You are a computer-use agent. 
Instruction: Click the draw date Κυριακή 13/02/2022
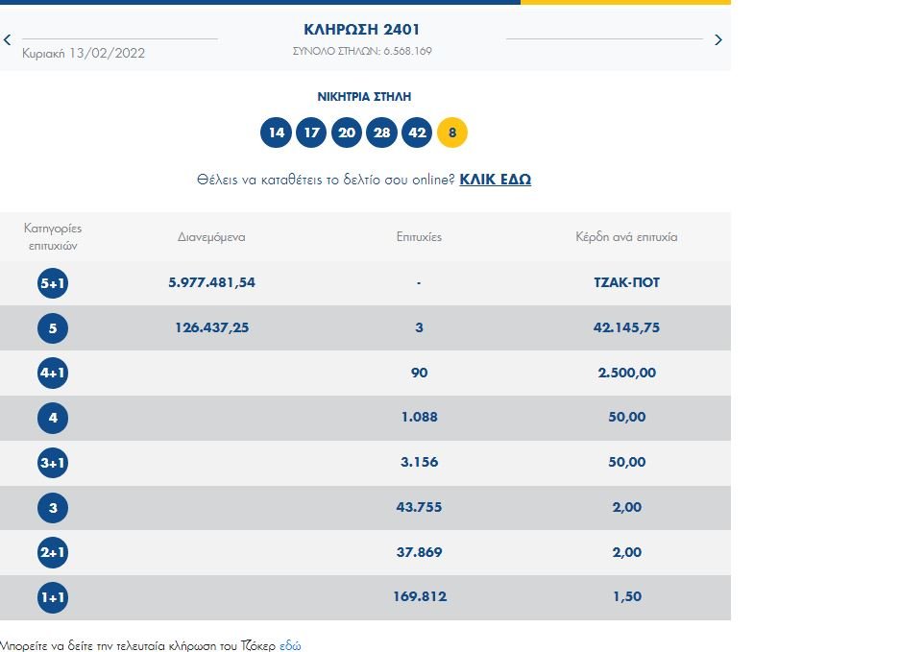pyautogui.click(x=84, y=53)
